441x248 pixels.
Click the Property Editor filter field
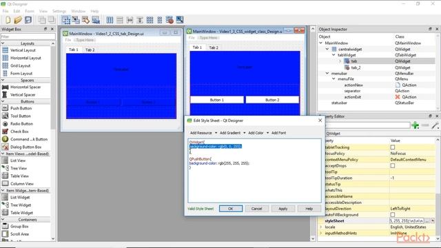coord(367,125)
